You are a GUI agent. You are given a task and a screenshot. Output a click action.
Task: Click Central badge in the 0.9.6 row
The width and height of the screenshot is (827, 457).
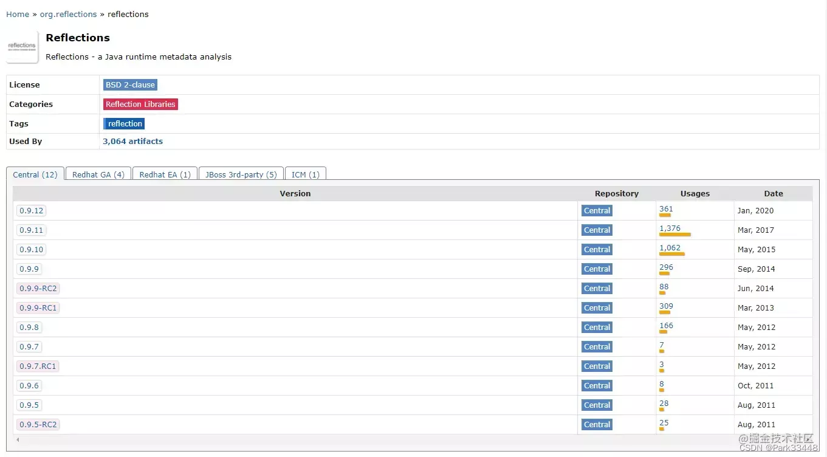click(597, 386)
